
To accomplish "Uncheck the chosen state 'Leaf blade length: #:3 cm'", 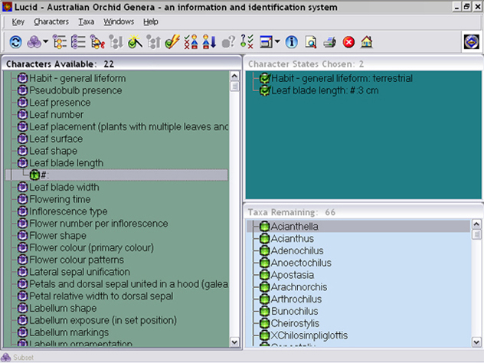I will (265, 90).
